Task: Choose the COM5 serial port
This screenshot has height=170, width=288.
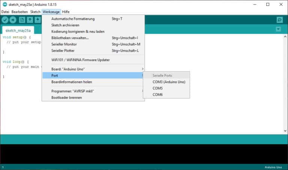Action: tap(157, 88)
